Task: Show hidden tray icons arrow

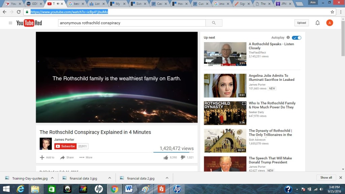Action: coord(297,189)
